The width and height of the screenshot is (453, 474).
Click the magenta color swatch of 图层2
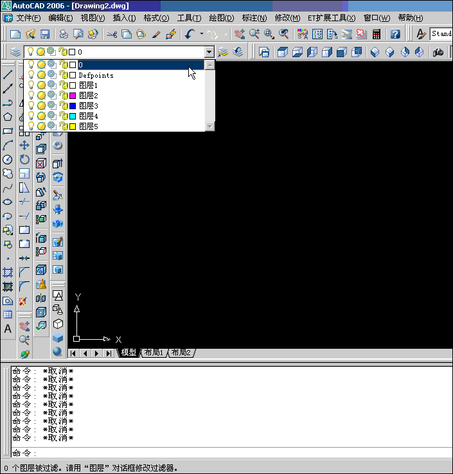(x=73, y=96)
